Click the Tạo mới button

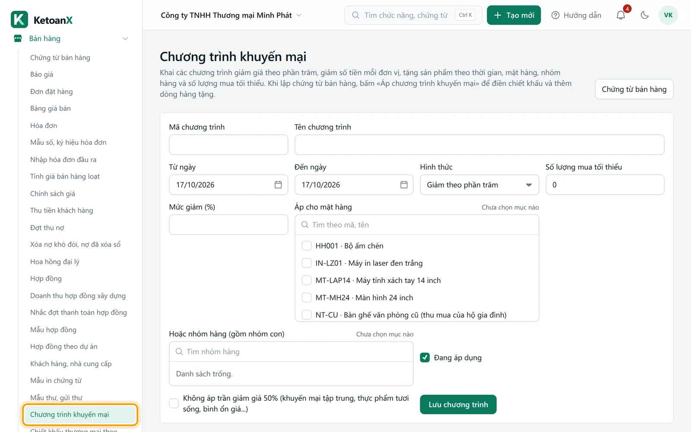click(x=513, y=15)
